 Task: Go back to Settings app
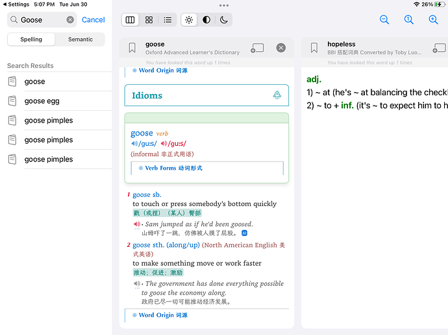(16, 5)
